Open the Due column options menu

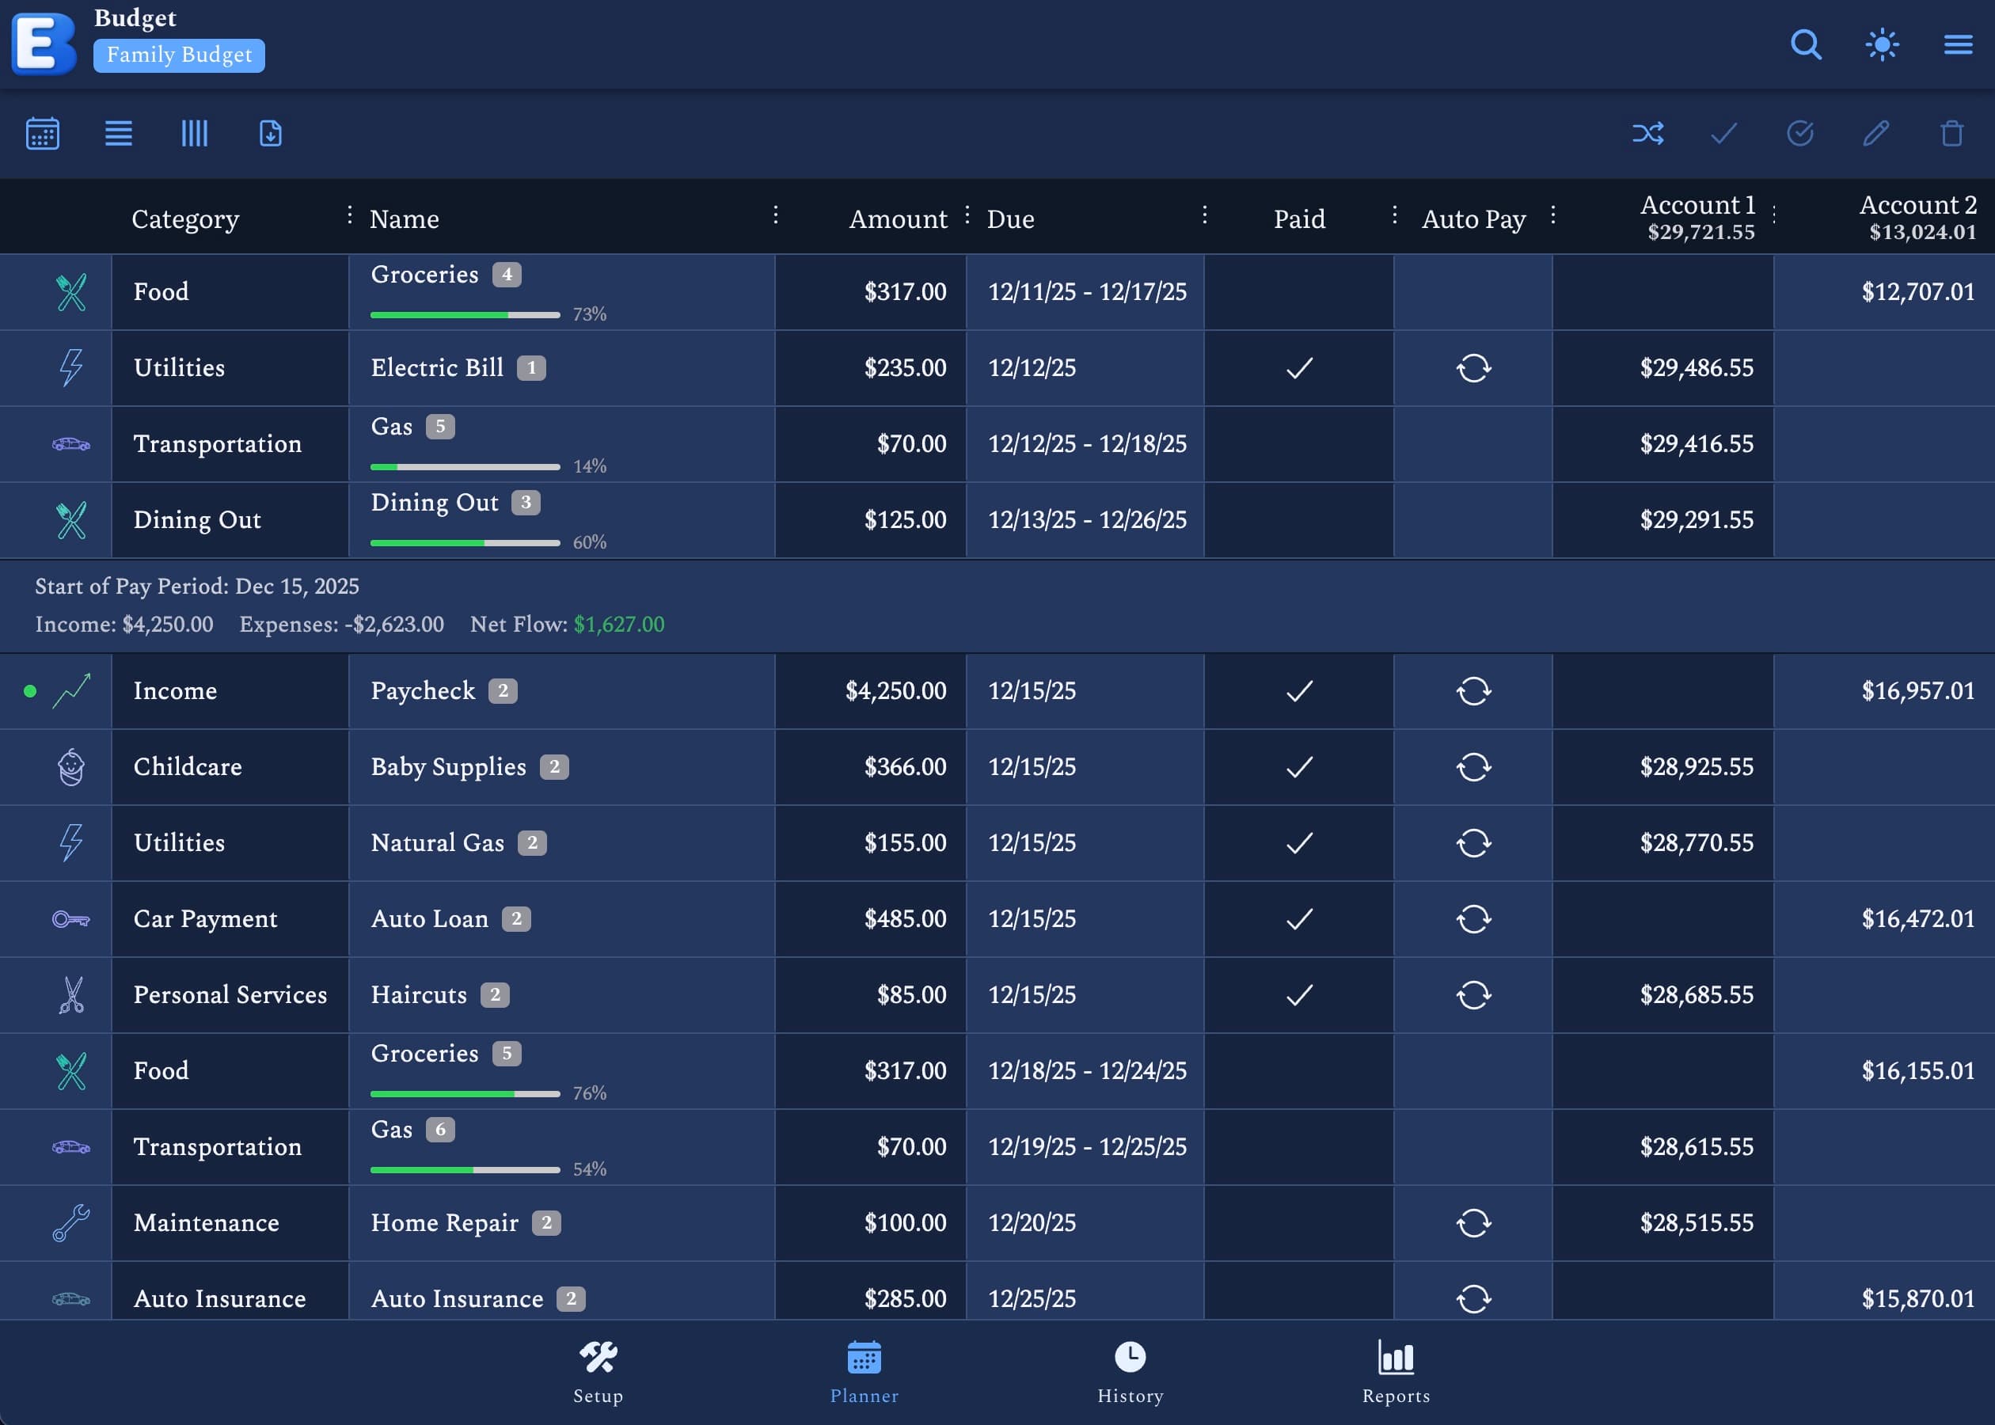1206,216
